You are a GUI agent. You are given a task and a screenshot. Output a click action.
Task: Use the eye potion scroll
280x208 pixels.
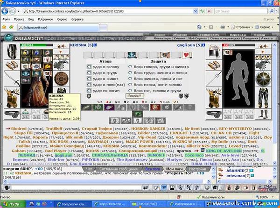click(165, 55)
